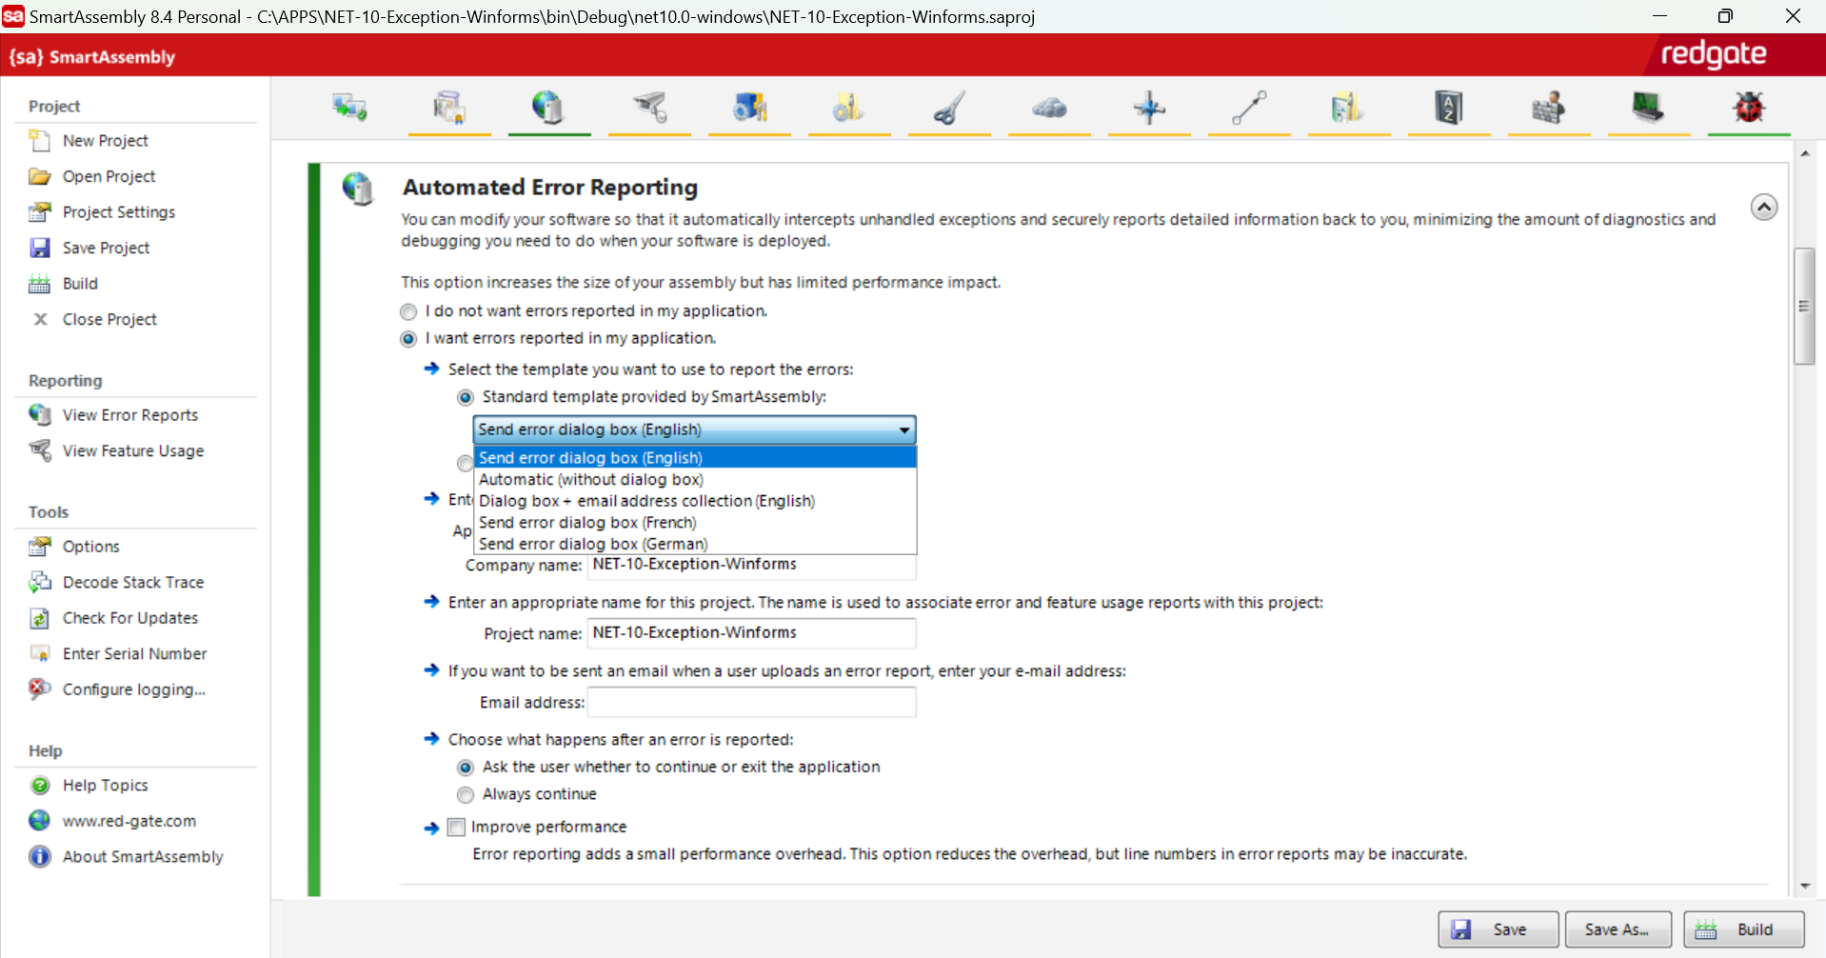This screenshot has height=958, width=1826.
Task: Select 'I want errors reported' radio button
Action: pyautogui.click(x=408, y=339)
